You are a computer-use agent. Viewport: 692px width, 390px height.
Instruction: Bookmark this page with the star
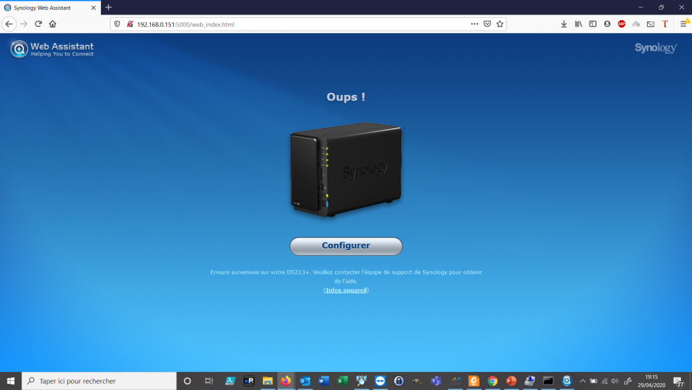(x=500, y=24)
